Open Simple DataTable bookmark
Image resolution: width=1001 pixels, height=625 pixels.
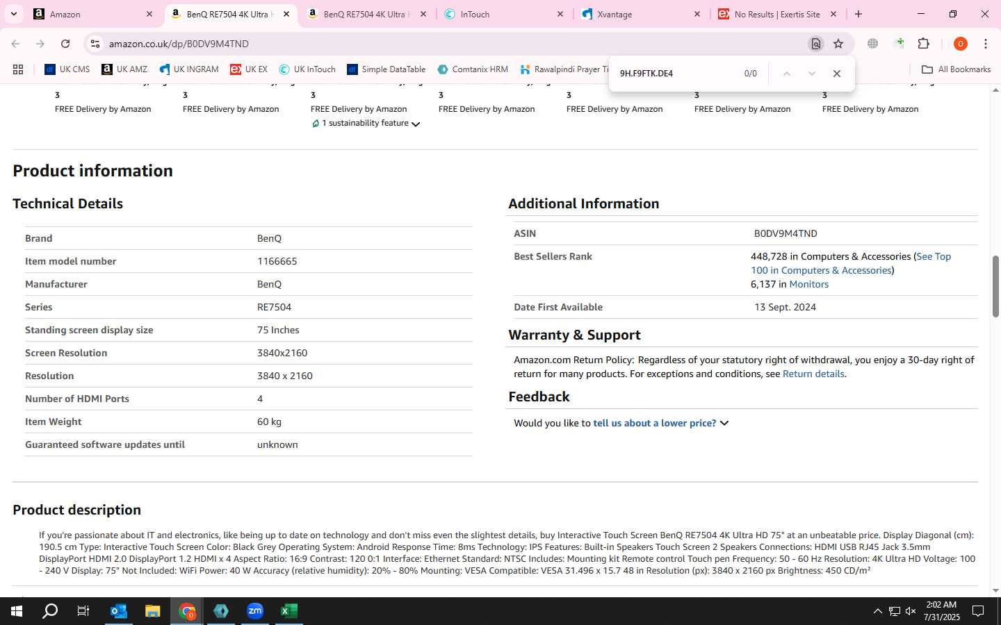tap(386, 69)
